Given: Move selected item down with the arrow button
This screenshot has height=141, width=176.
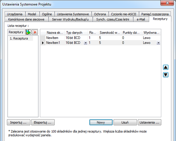Looking at the screenshot, I should (166, 75).
